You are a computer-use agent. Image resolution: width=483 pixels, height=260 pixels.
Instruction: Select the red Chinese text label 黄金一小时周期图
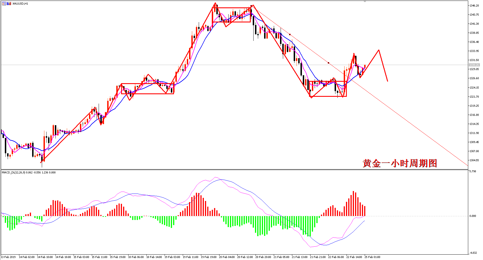399,163
